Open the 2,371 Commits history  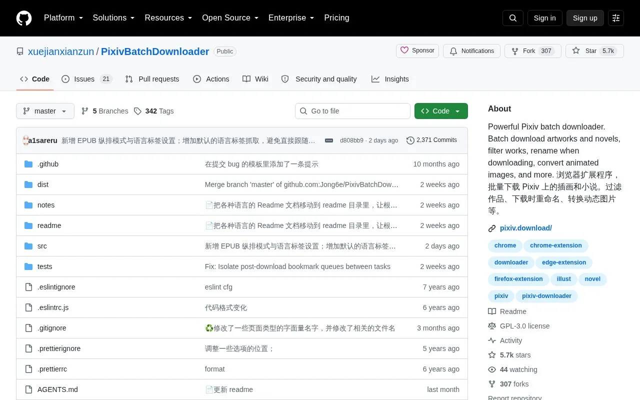click(431, 140)
